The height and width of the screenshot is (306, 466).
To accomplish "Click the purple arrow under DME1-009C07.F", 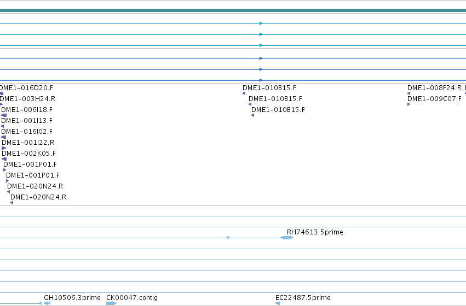I will coord(409,104).
